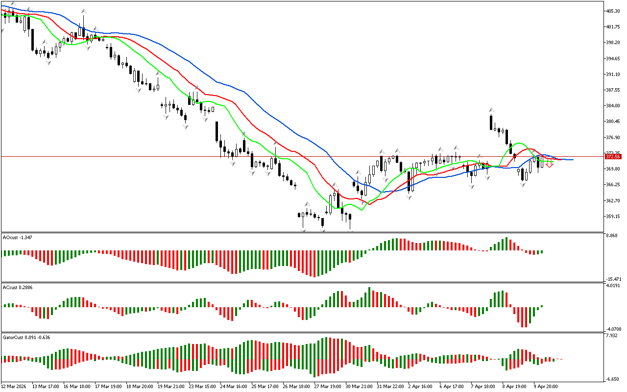Select the ACcust indicator label
627x392 pixels.
tap(17, 287)
